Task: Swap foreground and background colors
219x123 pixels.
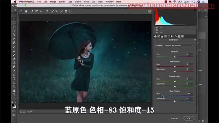Action: tap(15, 102)
